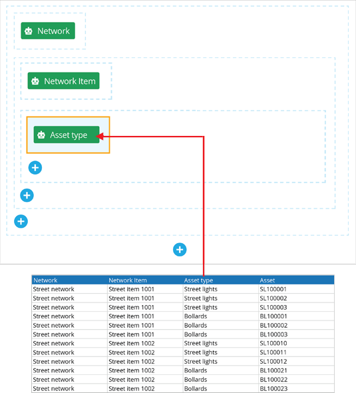This screenshot has width=356, height=393.
Task: Add element below the Asset type block
Action: (35, 168)
